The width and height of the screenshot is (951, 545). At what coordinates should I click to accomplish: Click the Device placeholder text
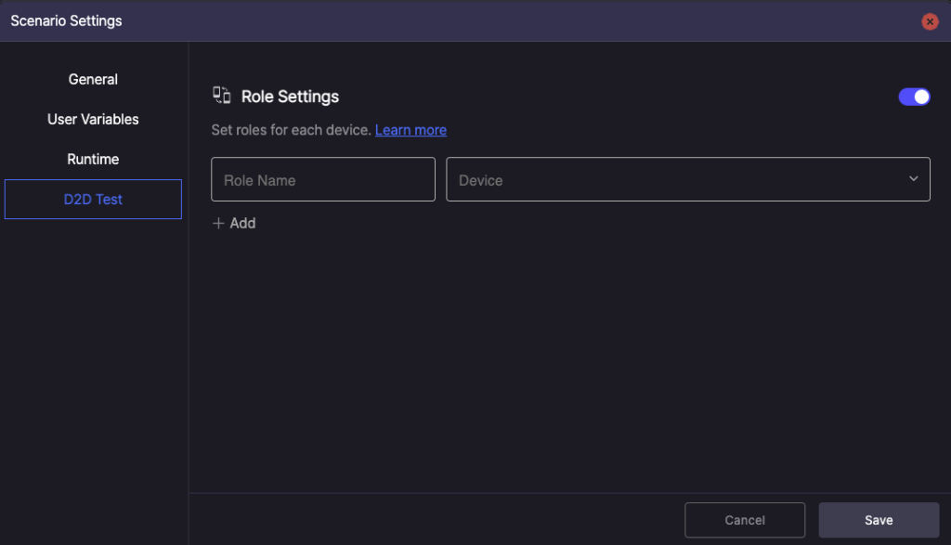[480, 180]
